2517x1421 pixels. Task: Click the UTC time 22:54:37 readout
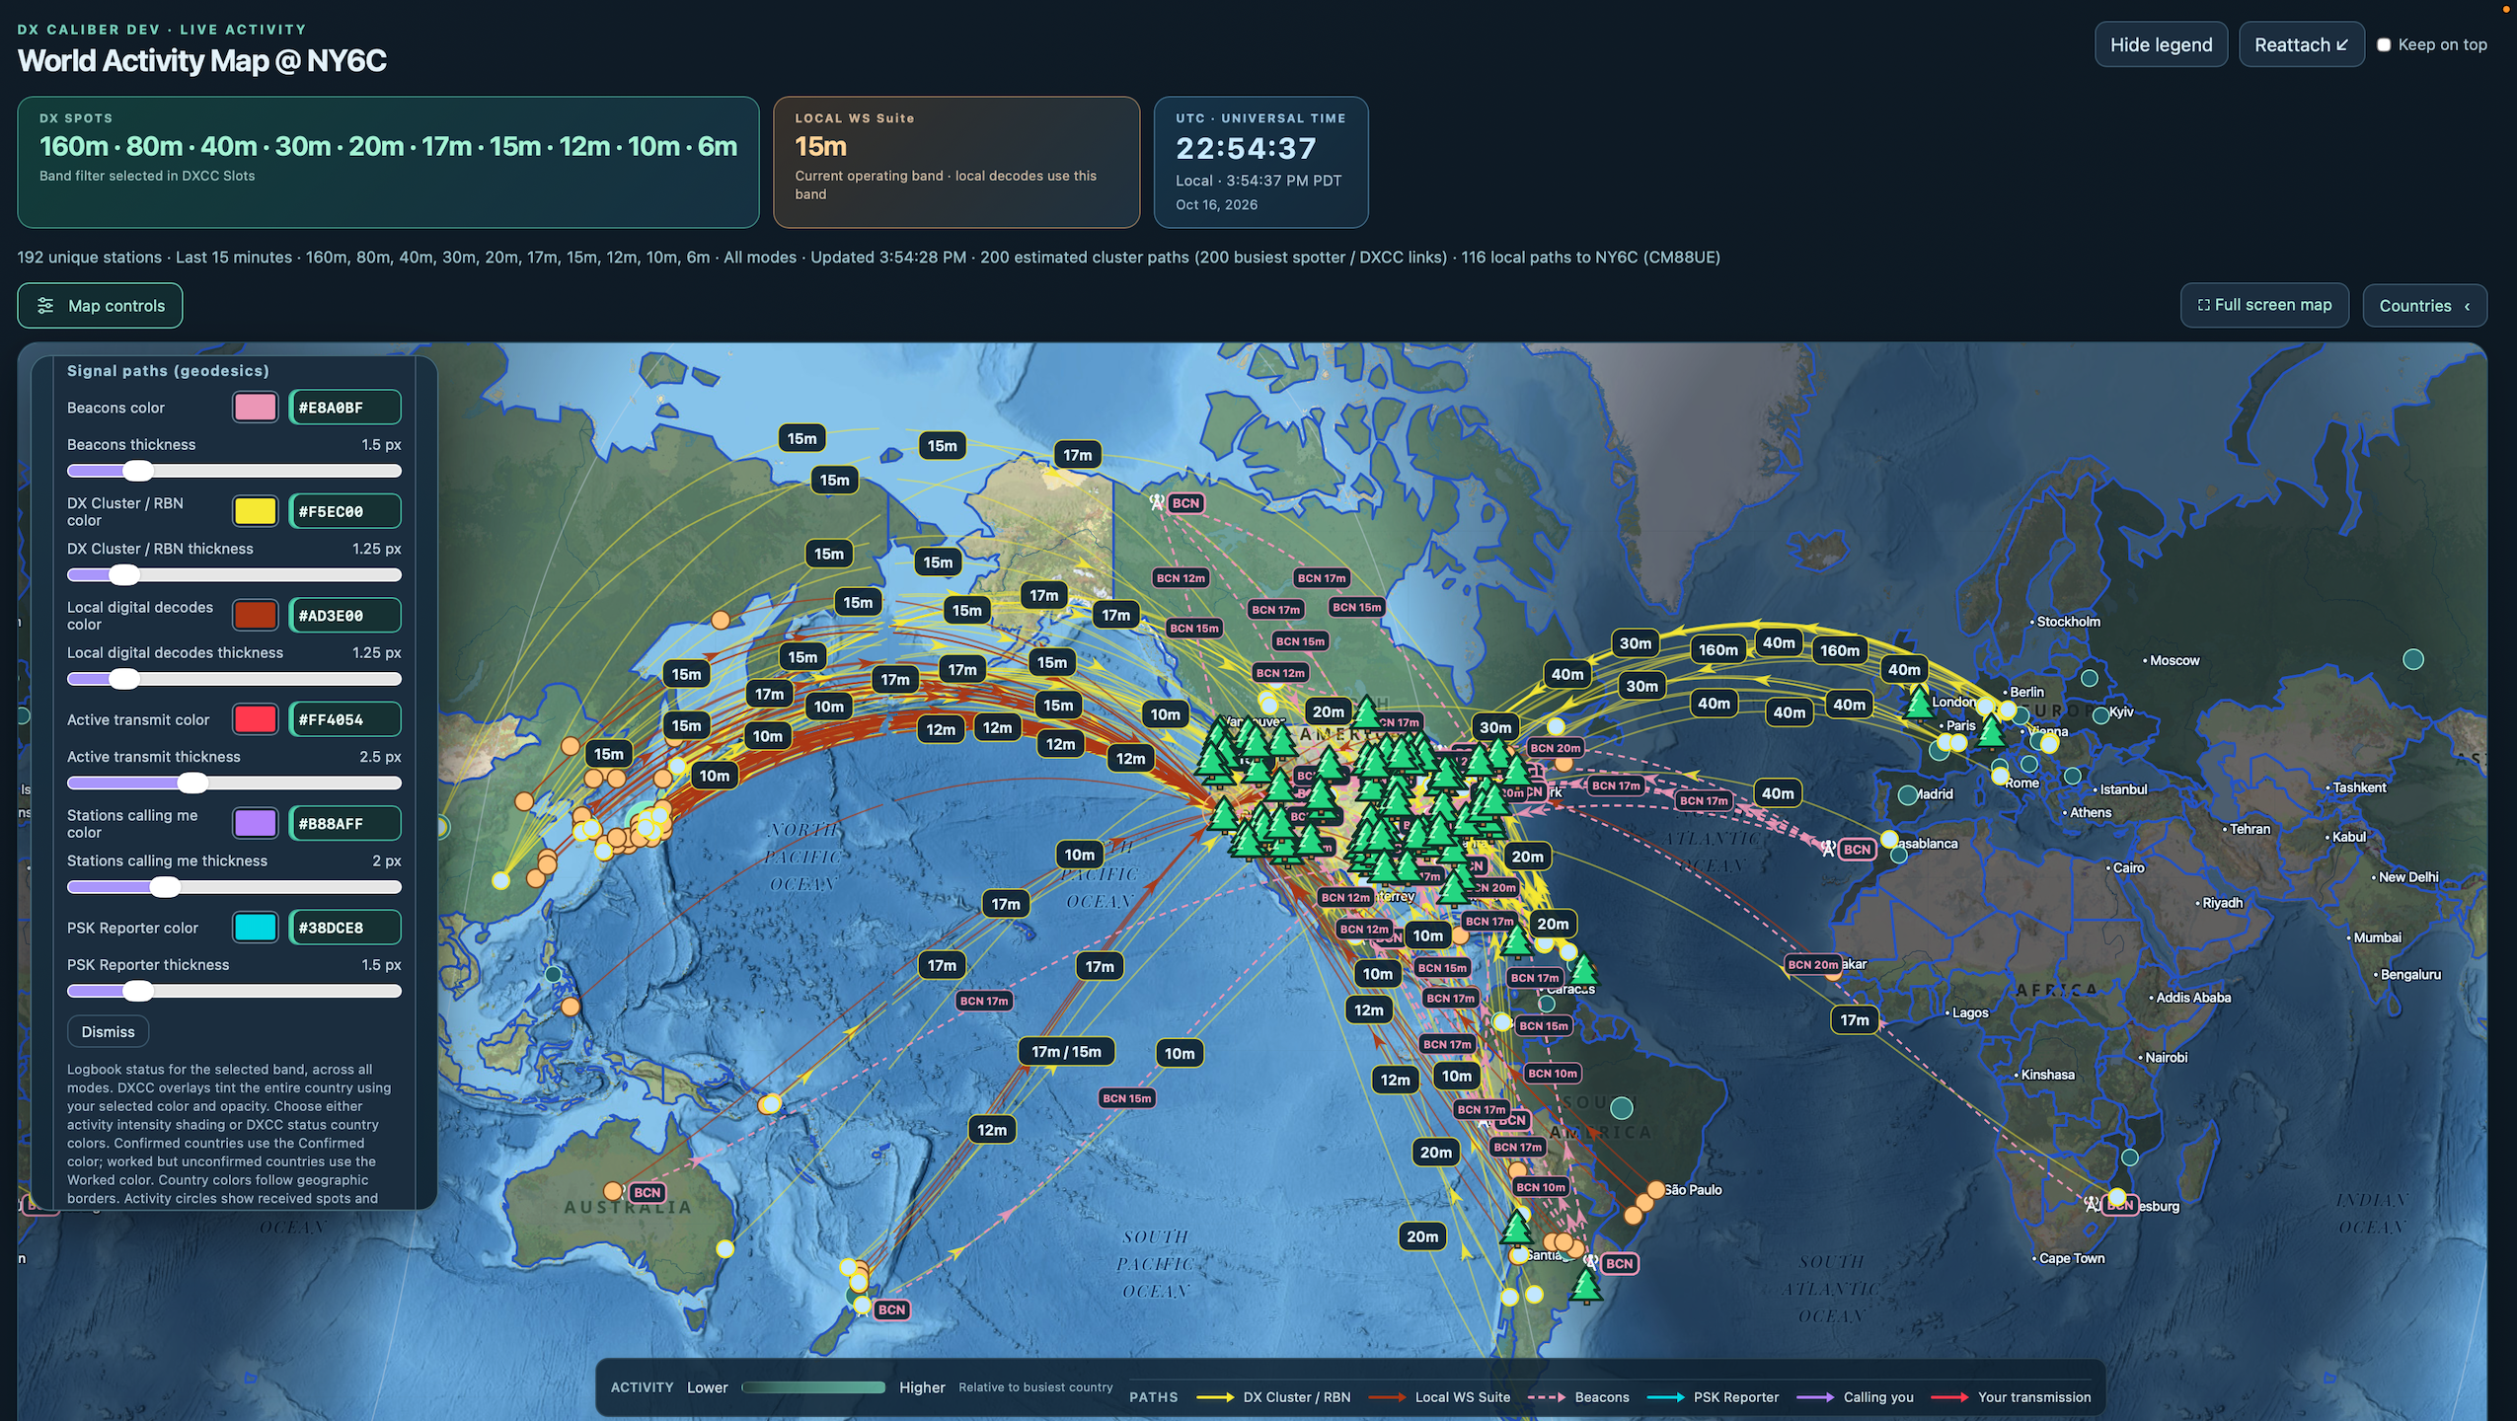(1246, 148)
